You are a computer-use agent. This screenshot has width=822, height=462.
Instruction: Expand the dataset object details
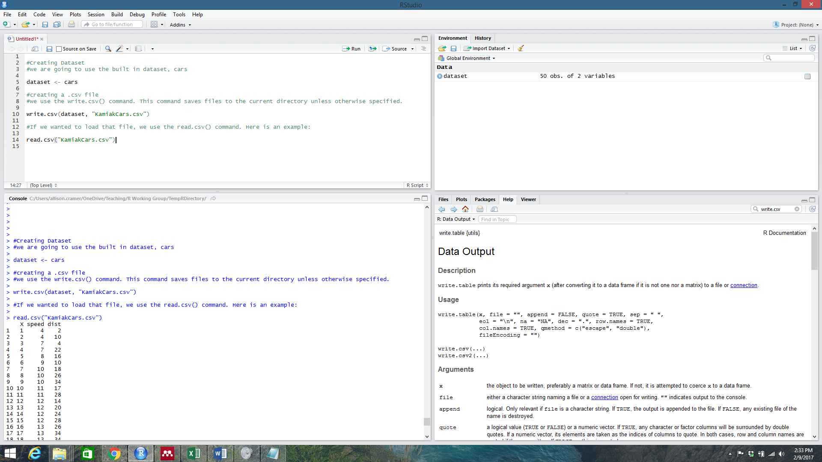click(440, 76)
